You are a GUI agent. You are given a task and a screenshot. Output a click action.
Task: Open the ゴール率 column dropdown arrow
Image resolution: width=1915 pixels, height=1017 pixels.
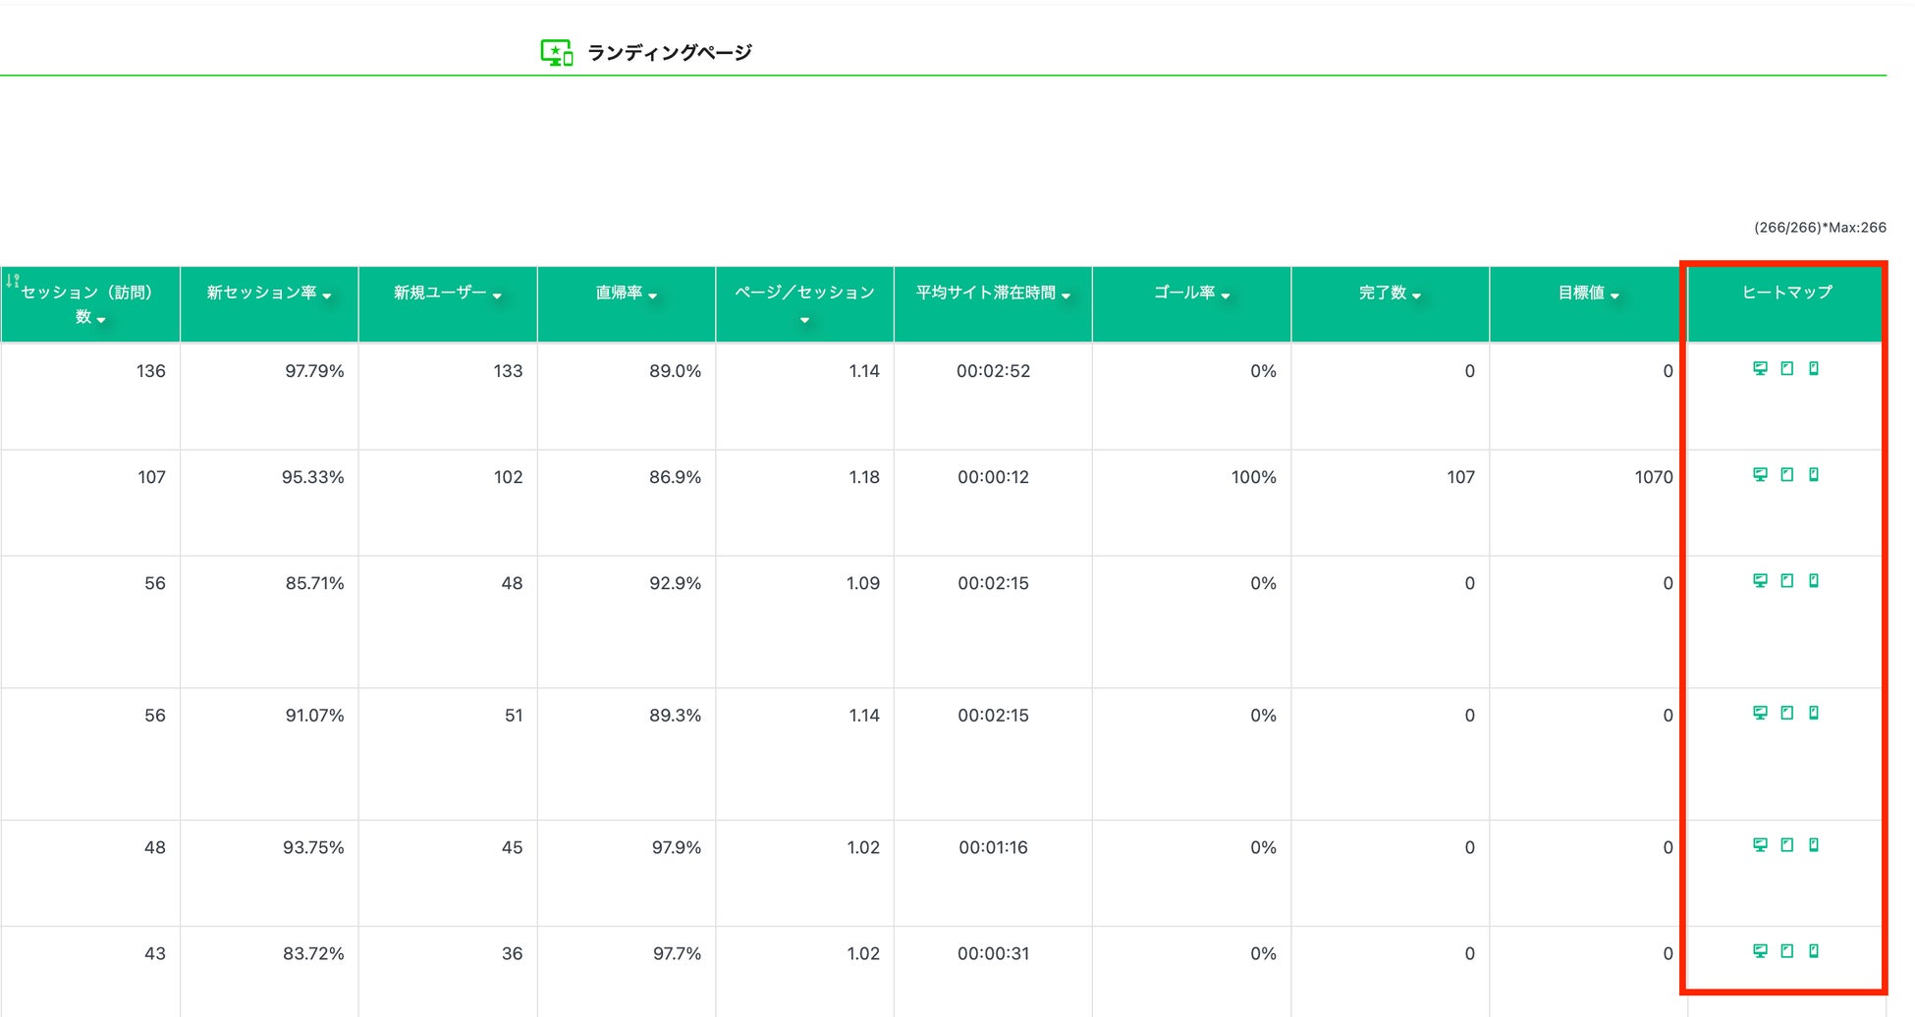tap(1226, 295)
